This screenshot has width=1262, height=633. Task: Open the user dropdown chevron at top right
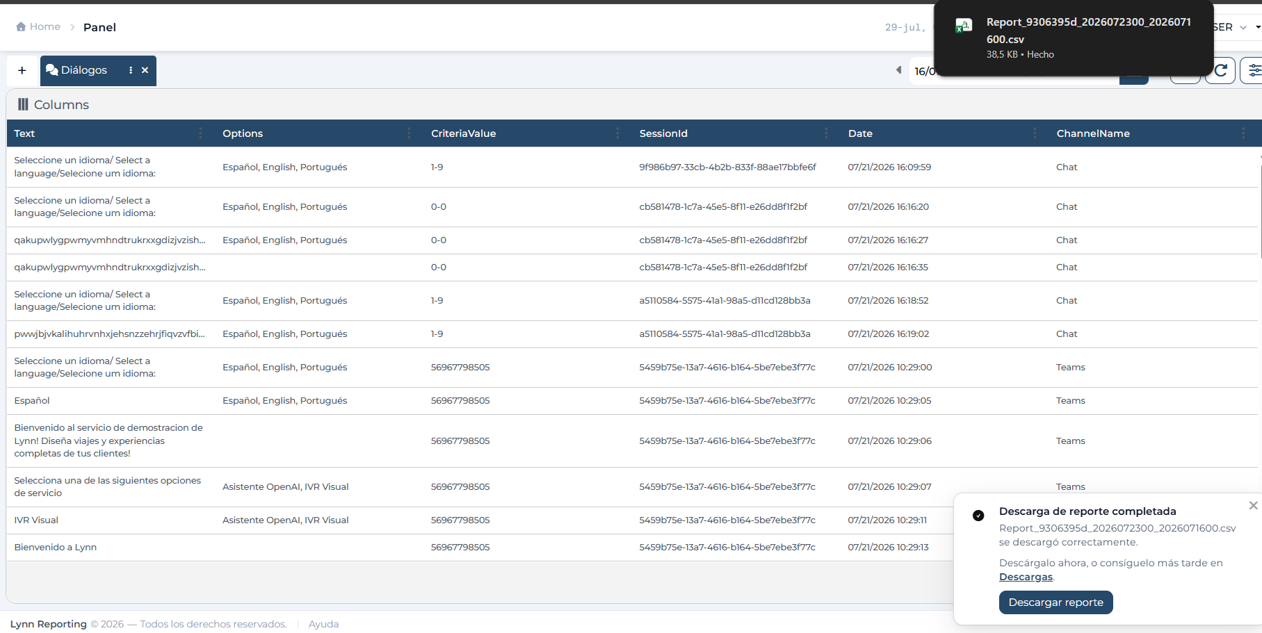[x=1243, y=27]
